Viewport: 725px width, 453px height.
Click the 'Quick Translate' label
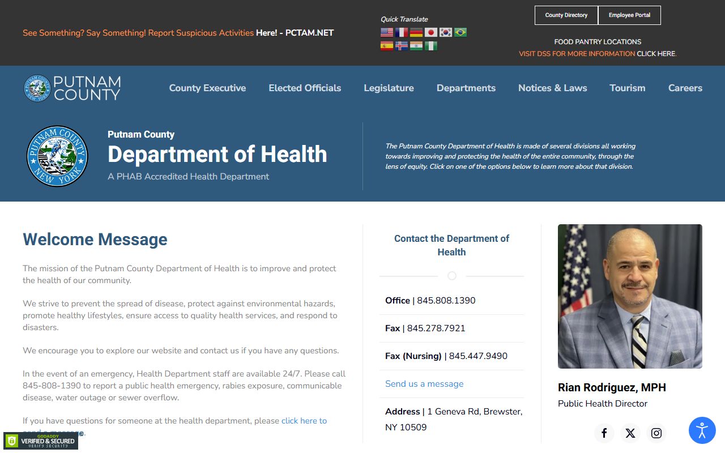click(x=404, y=19)
